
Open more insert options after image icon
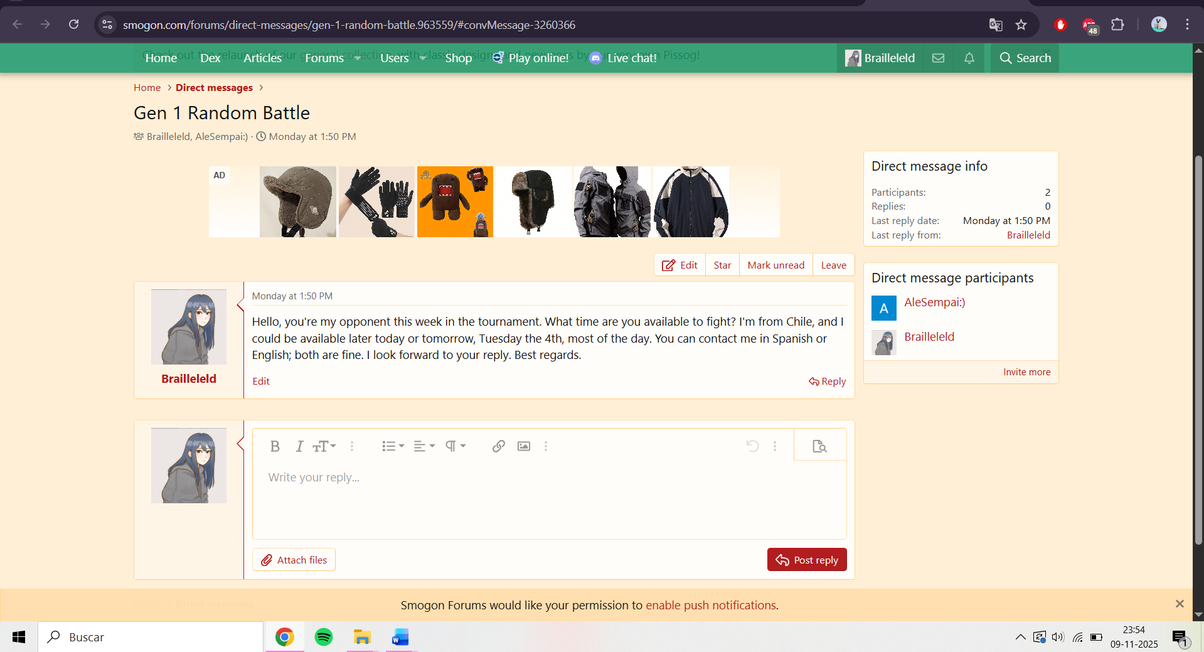pyautogui.click(x=546, y=446)
